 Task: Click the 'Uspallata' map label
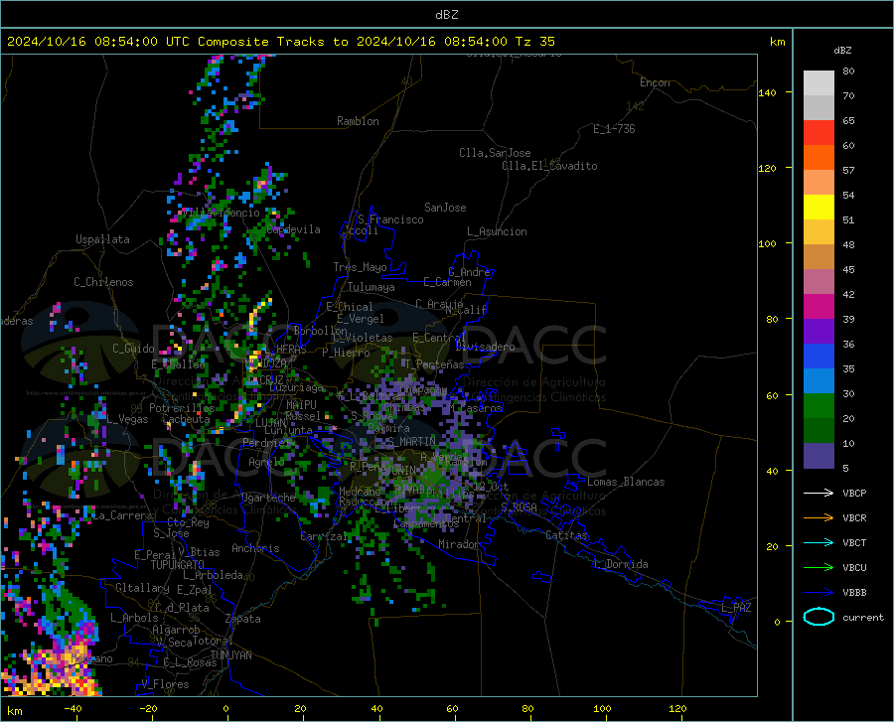point(102,240)
